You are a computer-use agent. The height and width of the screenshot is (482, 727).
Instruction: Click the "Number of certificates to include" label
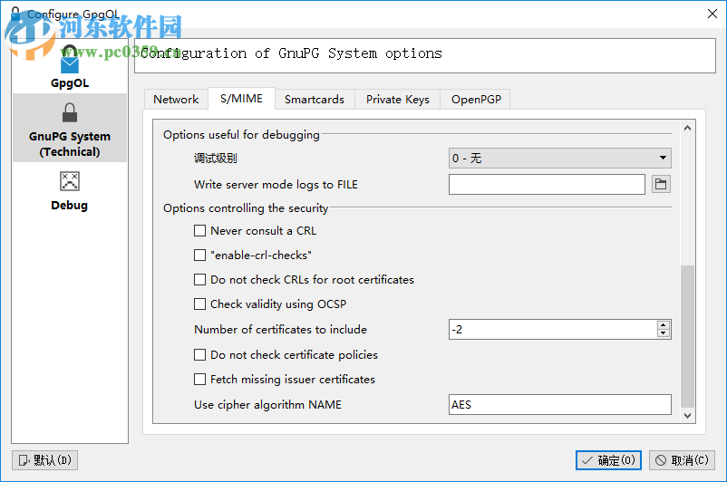tap(280, 330)
